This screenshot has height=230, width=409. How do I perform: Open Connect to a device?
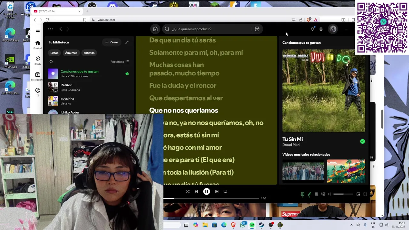(323, 194)
